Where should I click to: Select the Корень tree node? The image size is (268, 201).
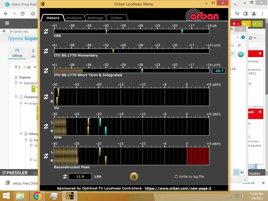point(25,77)
